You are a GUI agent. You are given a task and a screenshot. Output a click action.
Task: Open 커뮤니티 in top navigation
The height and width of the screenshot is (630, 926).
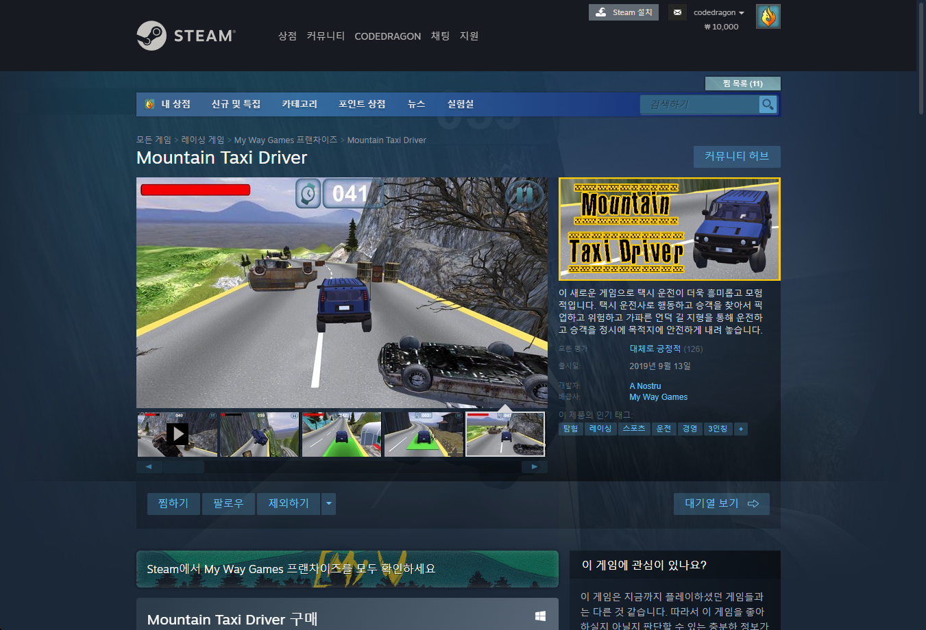click(326, 36)
